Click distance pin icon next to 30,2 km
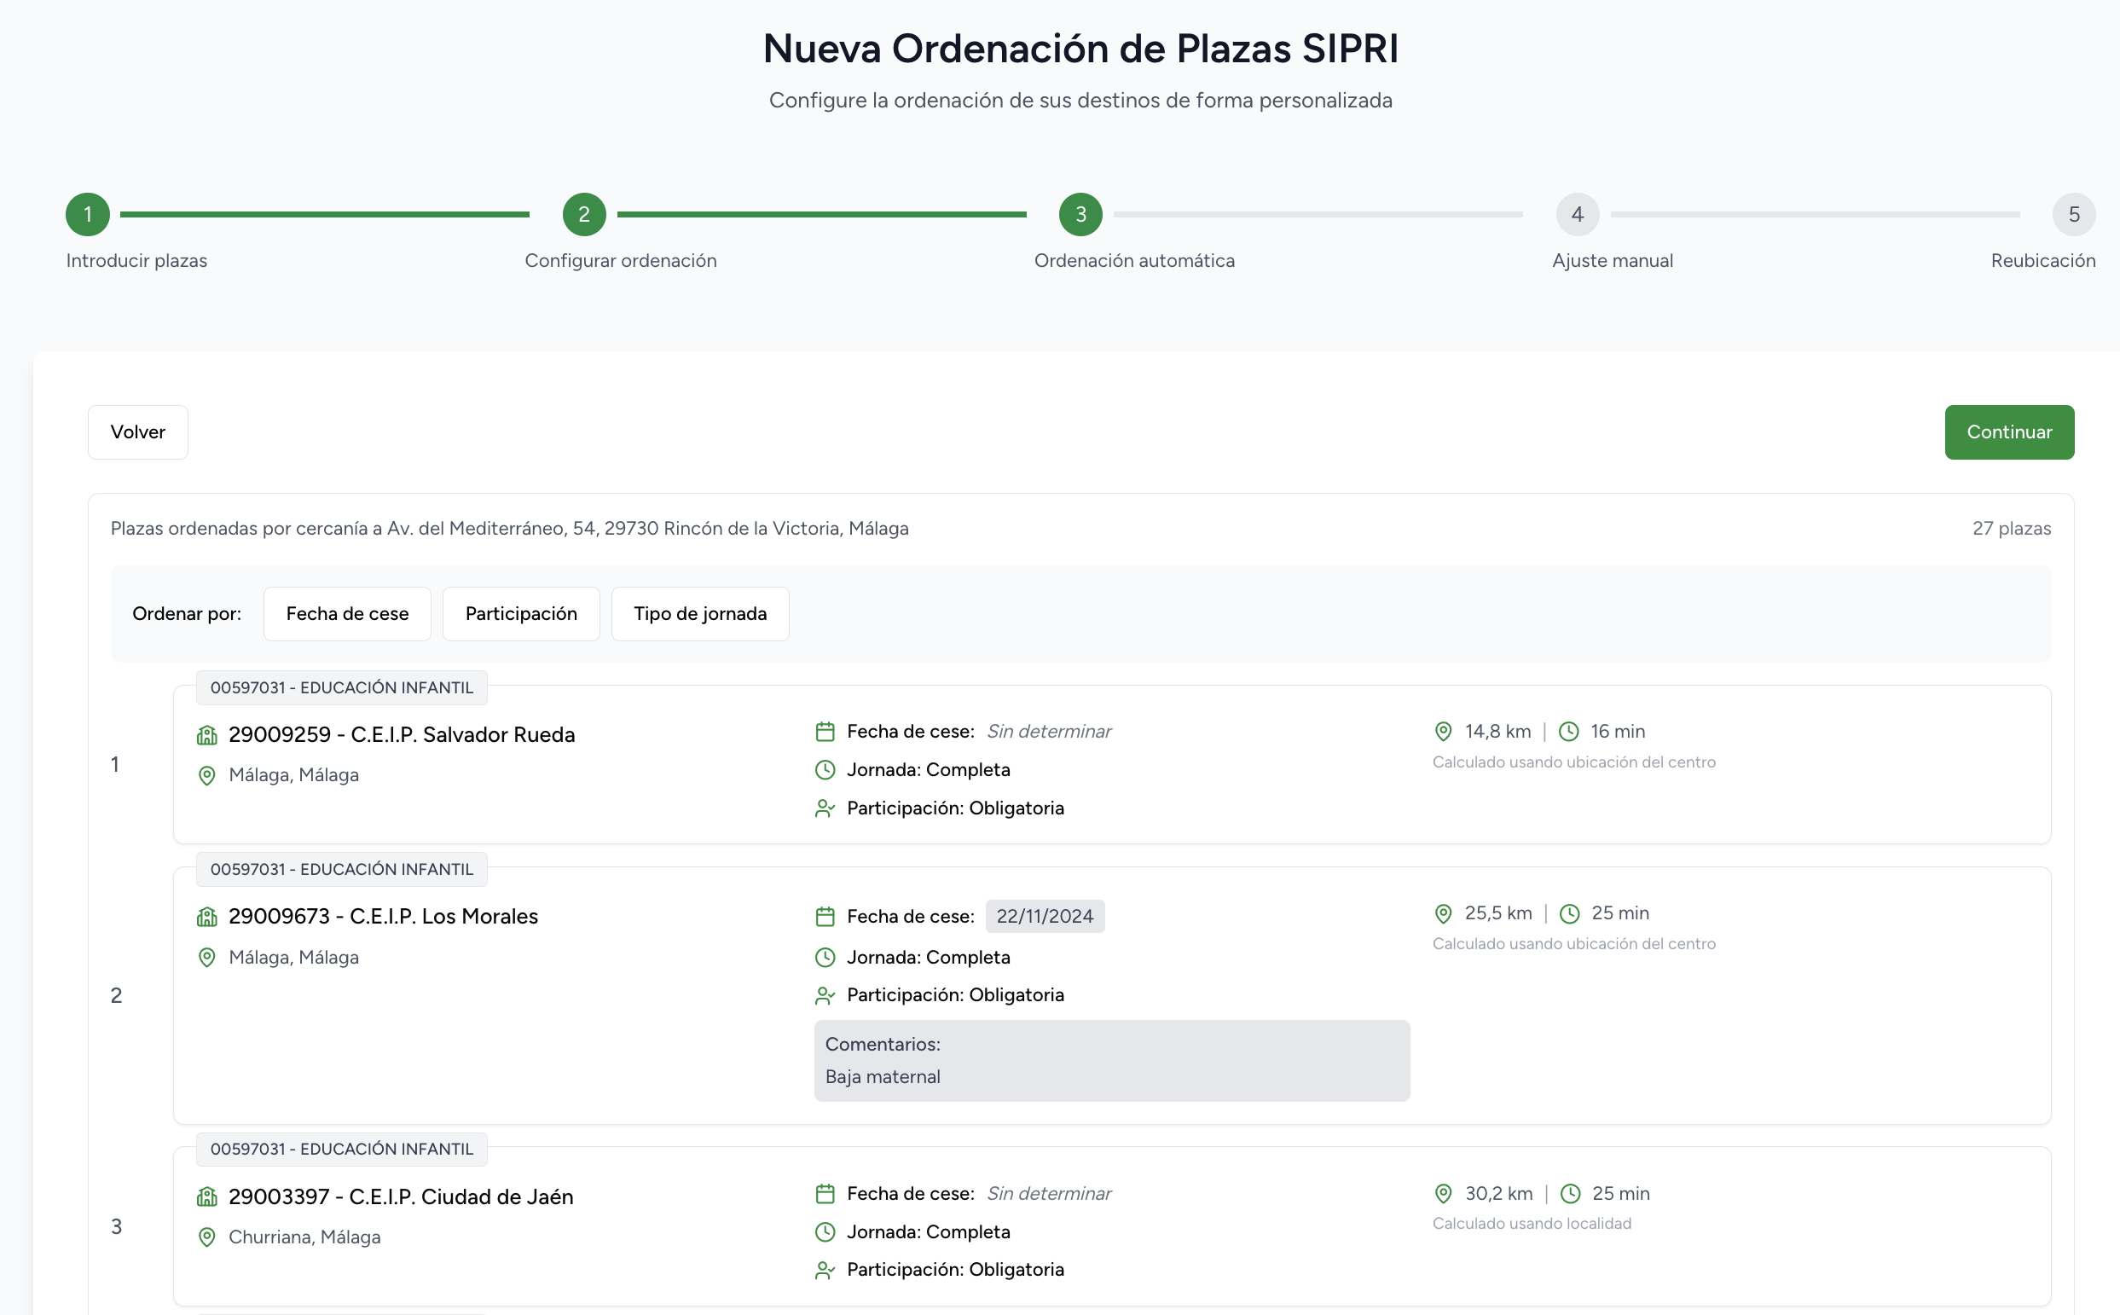 tap(1444, 1194)
